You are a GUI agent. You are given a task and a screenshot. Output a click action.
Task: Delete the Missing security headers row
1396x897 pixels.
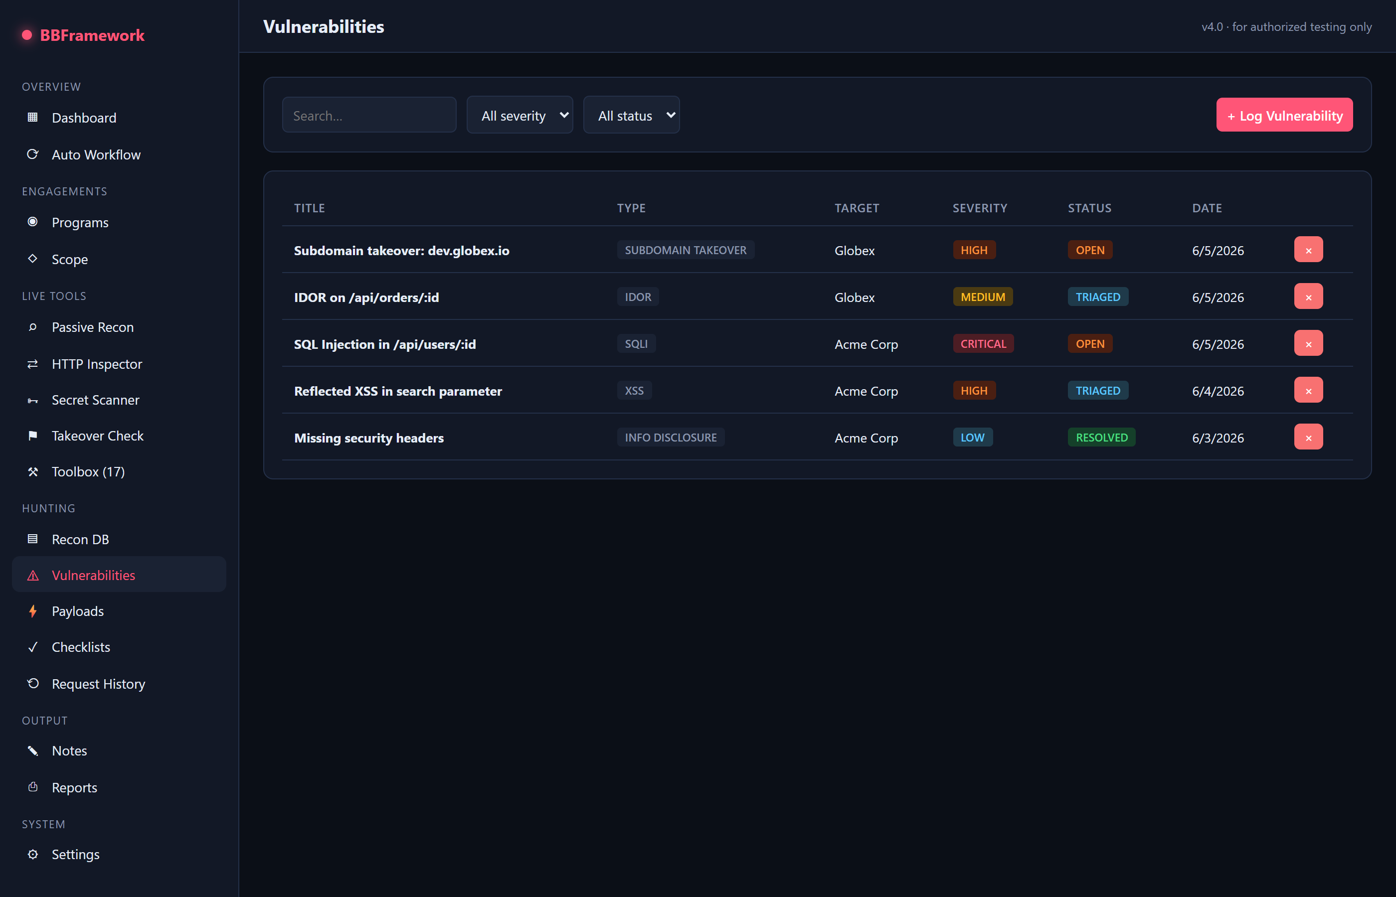[1308, 437]
